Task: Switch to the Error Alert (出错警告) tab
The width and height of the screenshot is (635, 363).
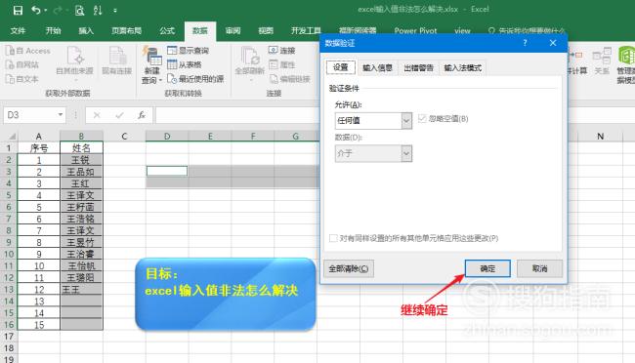Action: point(419,68)
